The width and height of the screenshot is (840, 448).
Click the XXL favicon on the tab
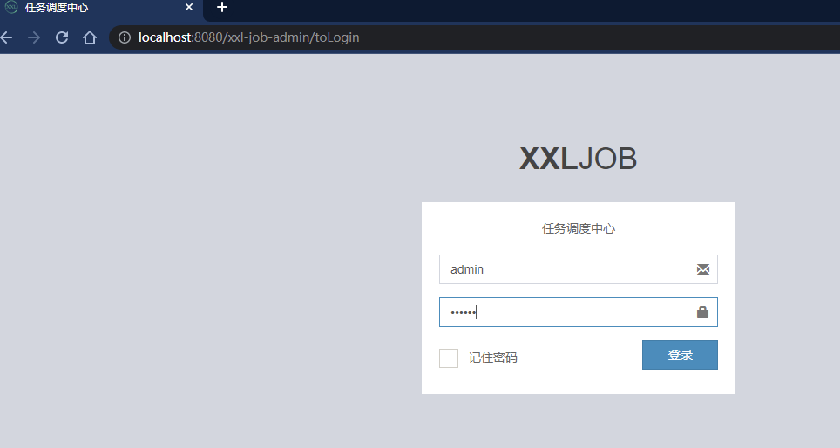point(11,8)
